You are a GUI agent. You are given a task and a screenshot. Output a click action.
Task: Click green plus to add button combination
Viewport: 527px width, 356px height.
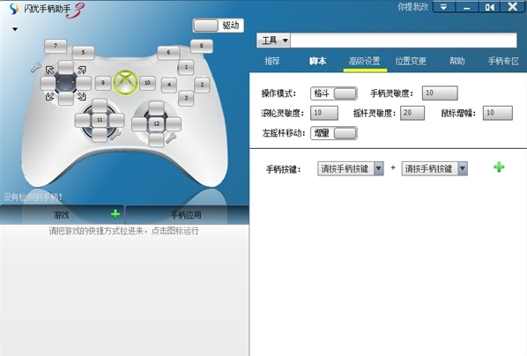tap(499, 167)
